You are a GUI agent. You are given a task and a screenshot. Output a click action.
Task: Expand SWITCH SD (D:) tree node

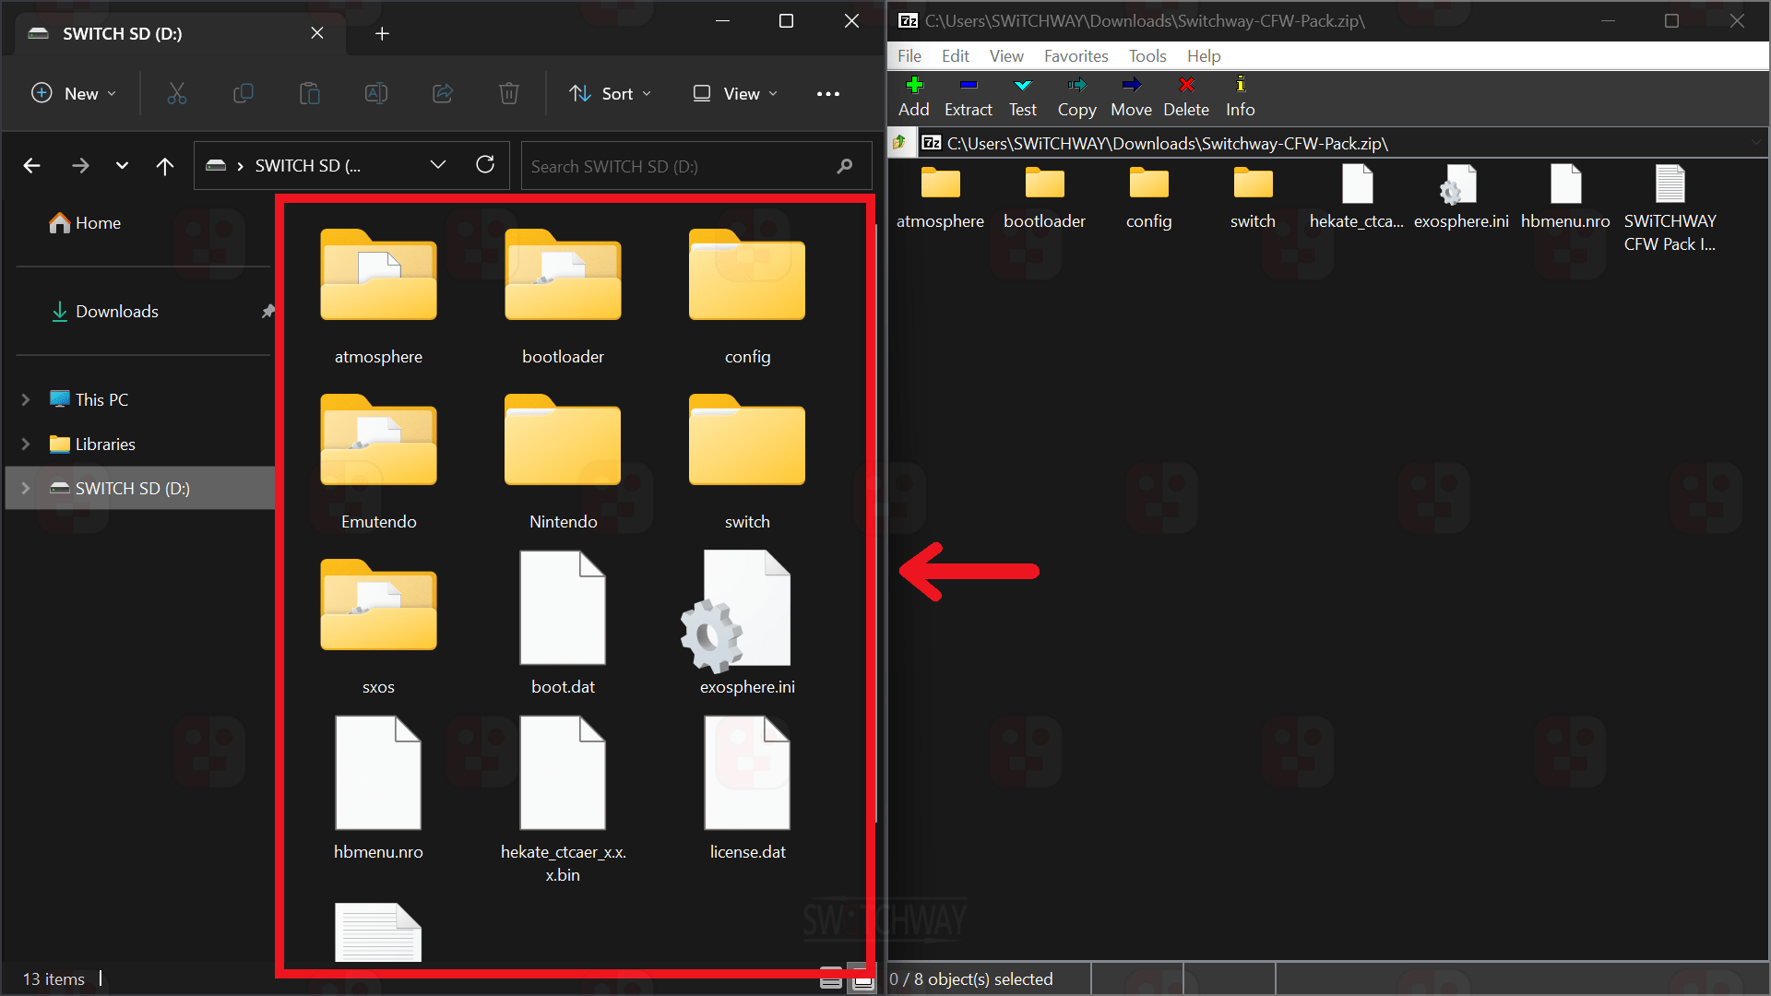(26, 488)
